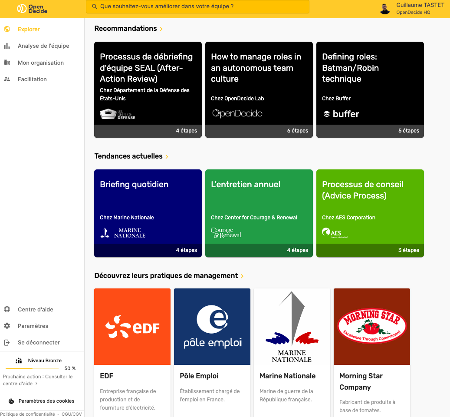Expand Recommandations section chevron
The height and width of the screenshot is (417, 450).
[161, 29]
